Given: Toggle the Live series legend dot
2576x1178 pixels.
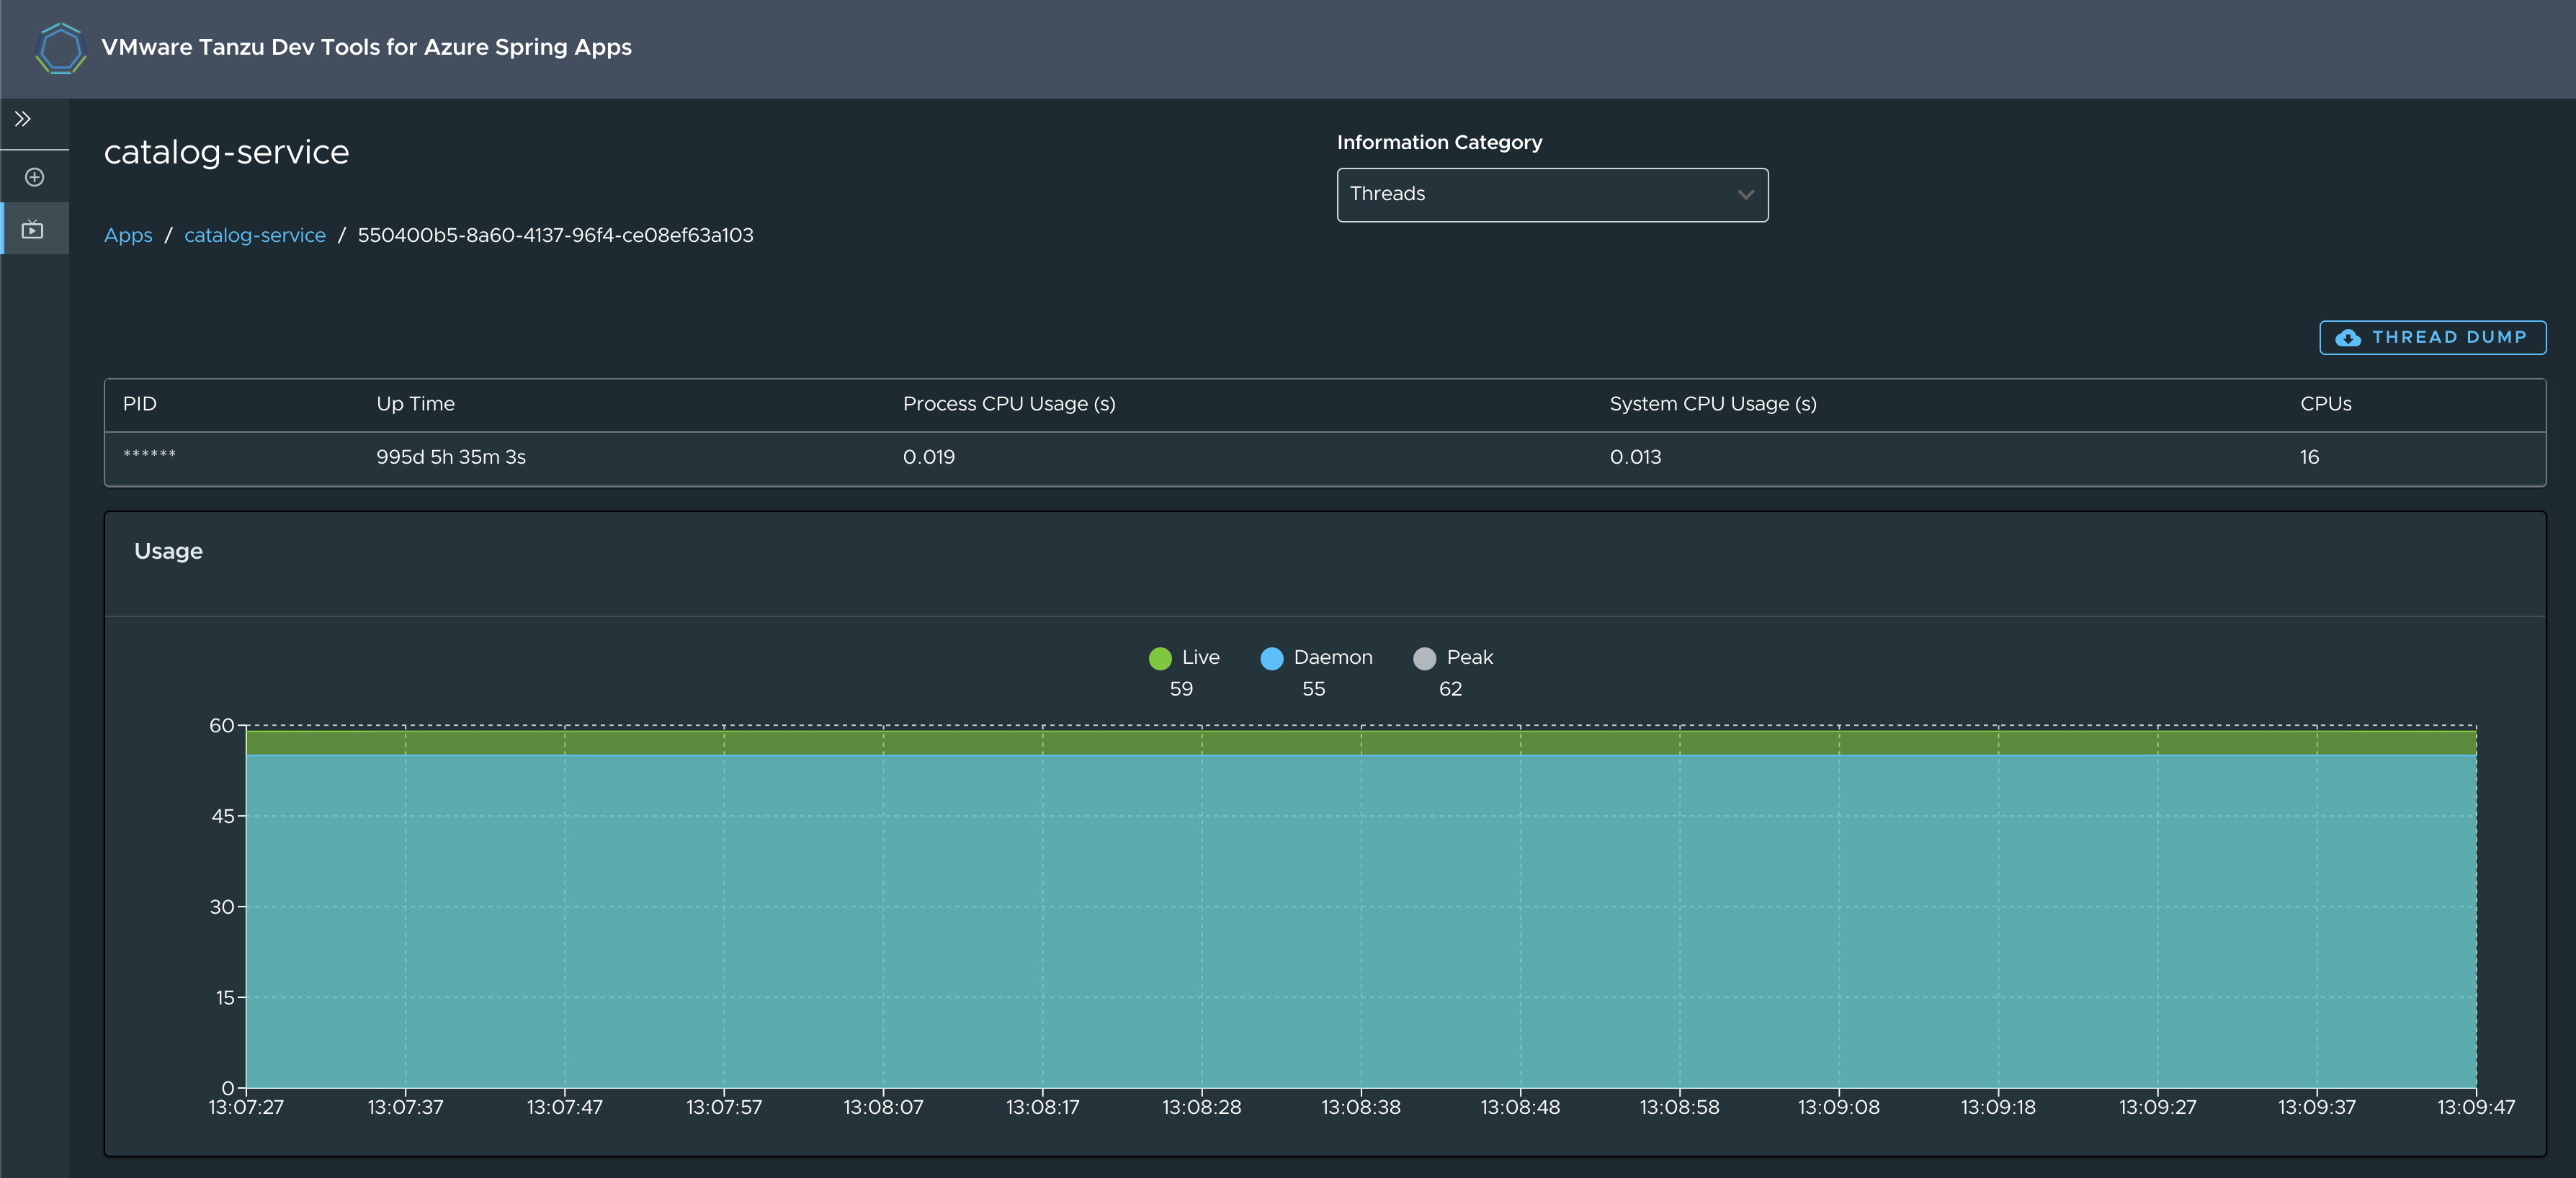Looking at the screenshot, I should (x=1160, y=658).
